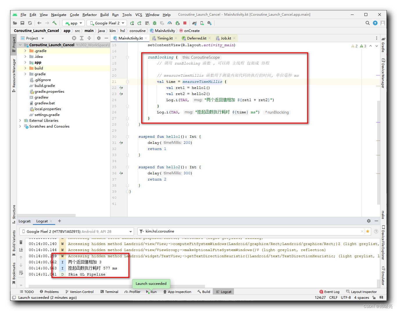Toggle the Project tool window stripe button
397x311 pixels.
pyautogui.click(x=14, y=44)
